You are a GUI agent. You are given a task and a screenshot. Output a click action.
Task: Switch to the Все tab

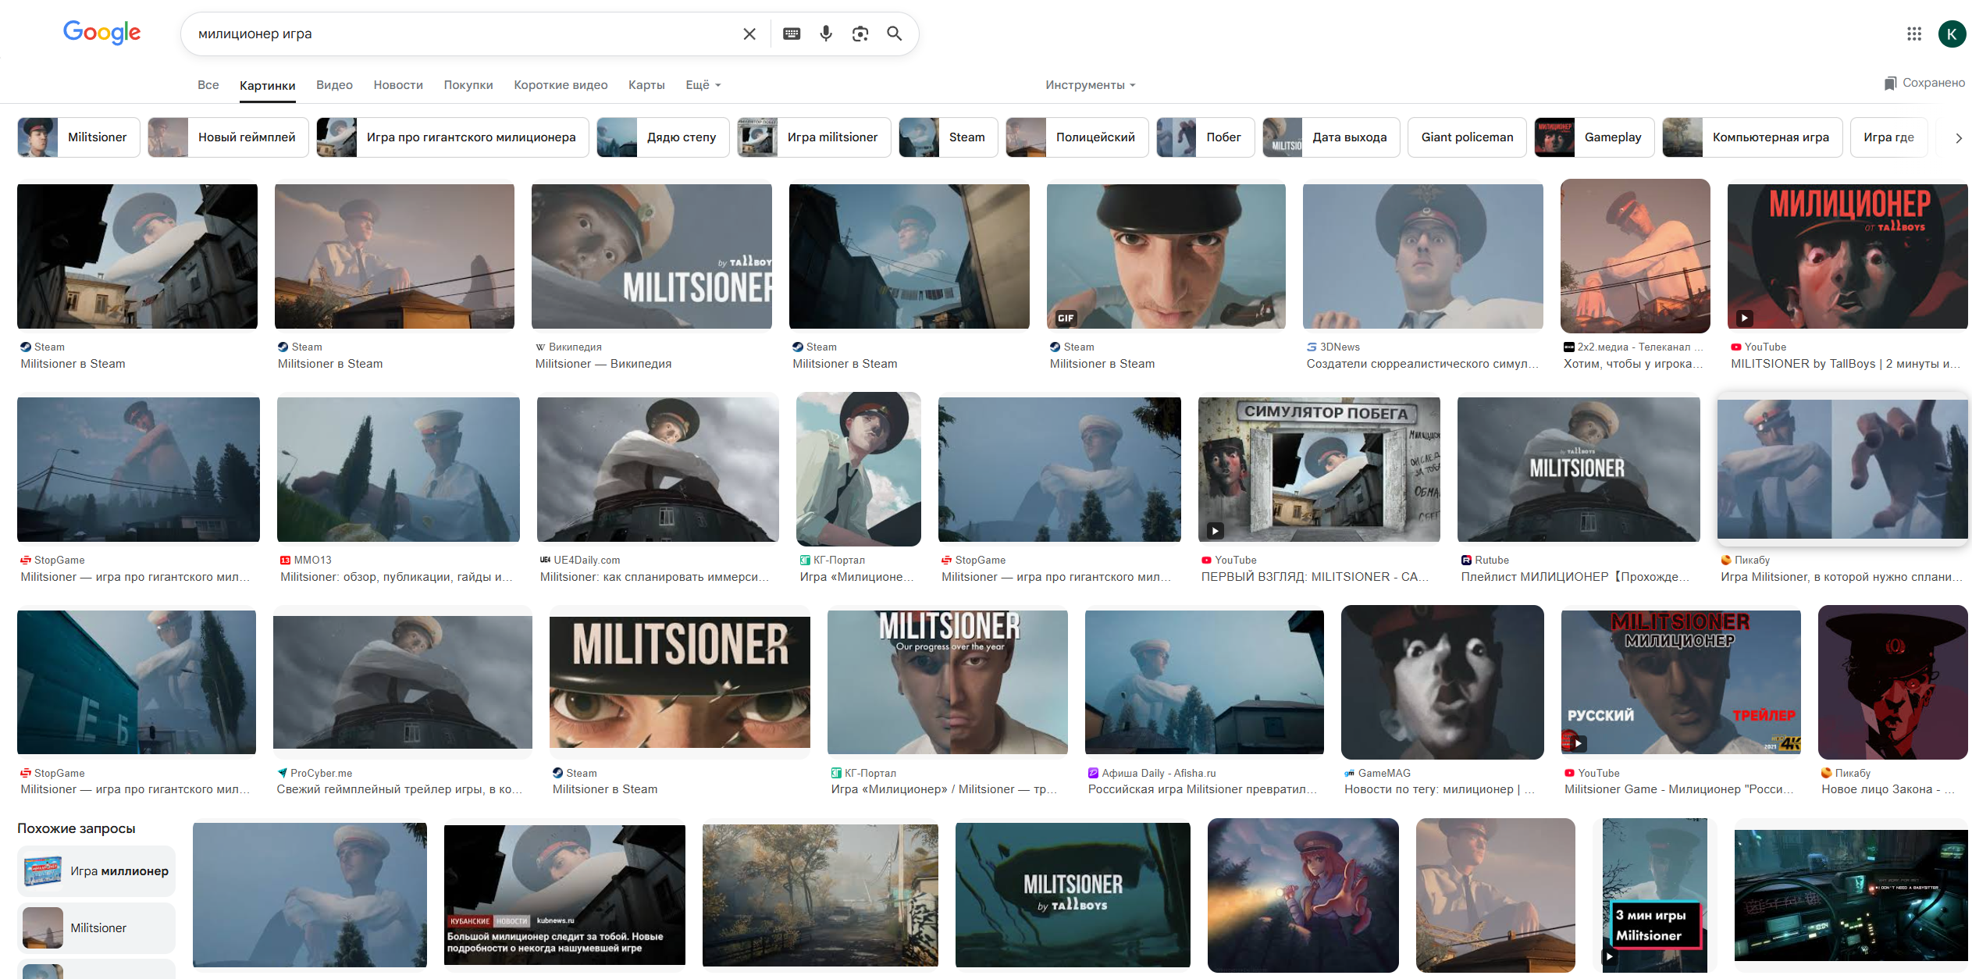tap(208, 84)
